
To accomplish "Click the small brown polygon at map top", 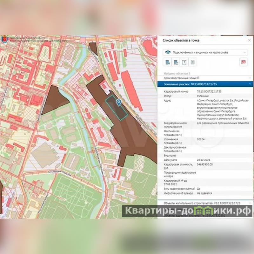I will (93, 48).
